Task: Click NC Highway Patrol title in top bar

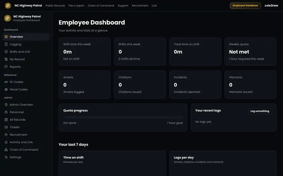Action: (x=28, y=6)
